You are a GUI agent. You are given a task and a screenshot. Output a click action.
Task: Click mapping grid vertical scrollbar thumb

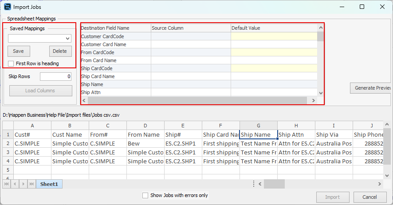321,36
